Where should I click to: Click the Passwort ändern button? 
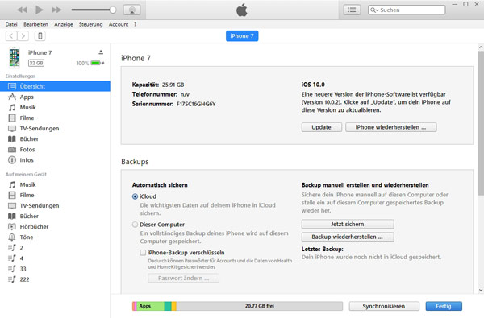tap(183, 278)
